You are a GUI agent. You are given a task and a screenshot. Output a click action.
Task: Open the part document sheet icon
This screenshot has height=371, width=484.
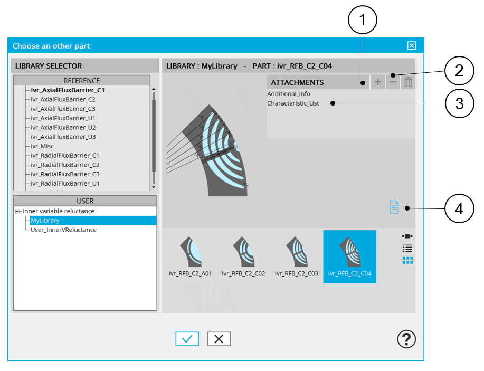point(394,207)
